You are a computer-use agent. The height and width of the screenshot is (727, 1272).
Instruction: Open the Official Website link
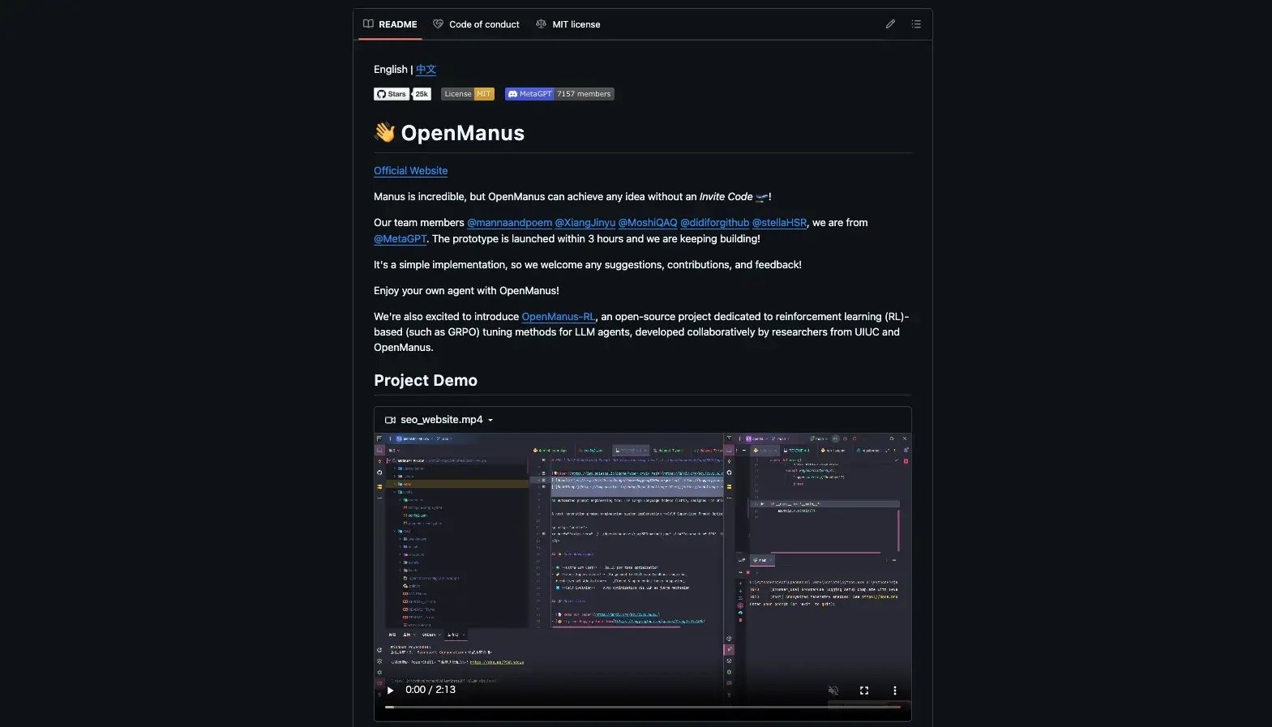[x=410, y=171]
